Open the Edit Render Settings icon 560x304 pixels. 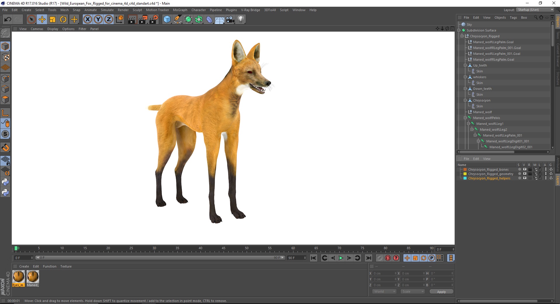(154, 20)
